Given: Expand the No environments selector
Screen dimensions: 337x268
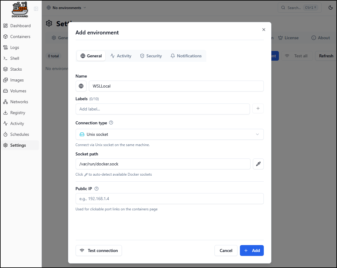Looking at the screenshot, I should (66, 8).
